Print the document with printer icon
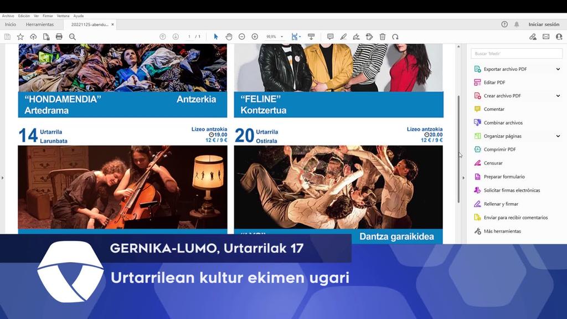Screen dimensions: 567x319 pos(59,37)
